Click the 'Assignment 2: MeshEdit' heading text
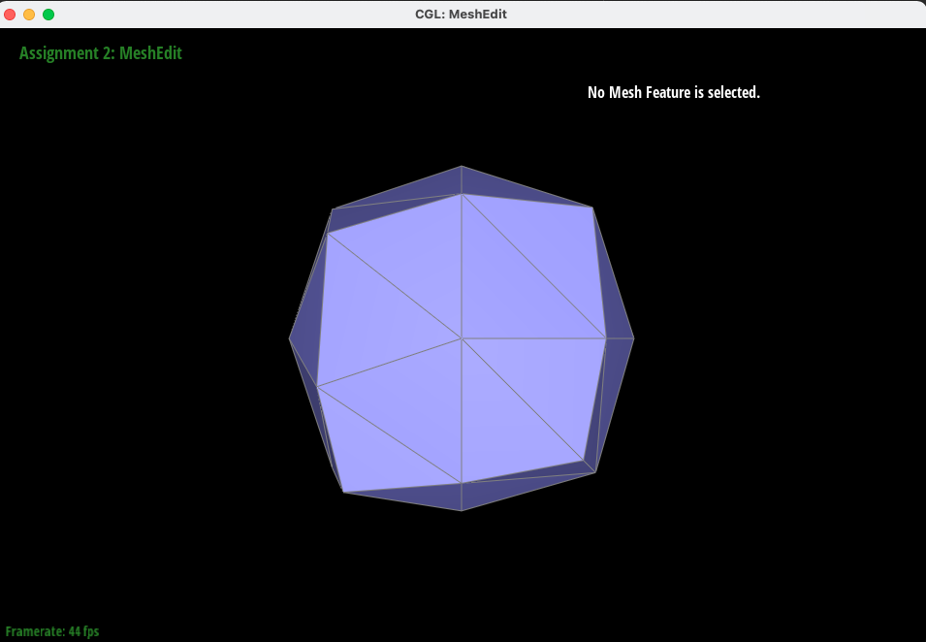 [101, 53]
